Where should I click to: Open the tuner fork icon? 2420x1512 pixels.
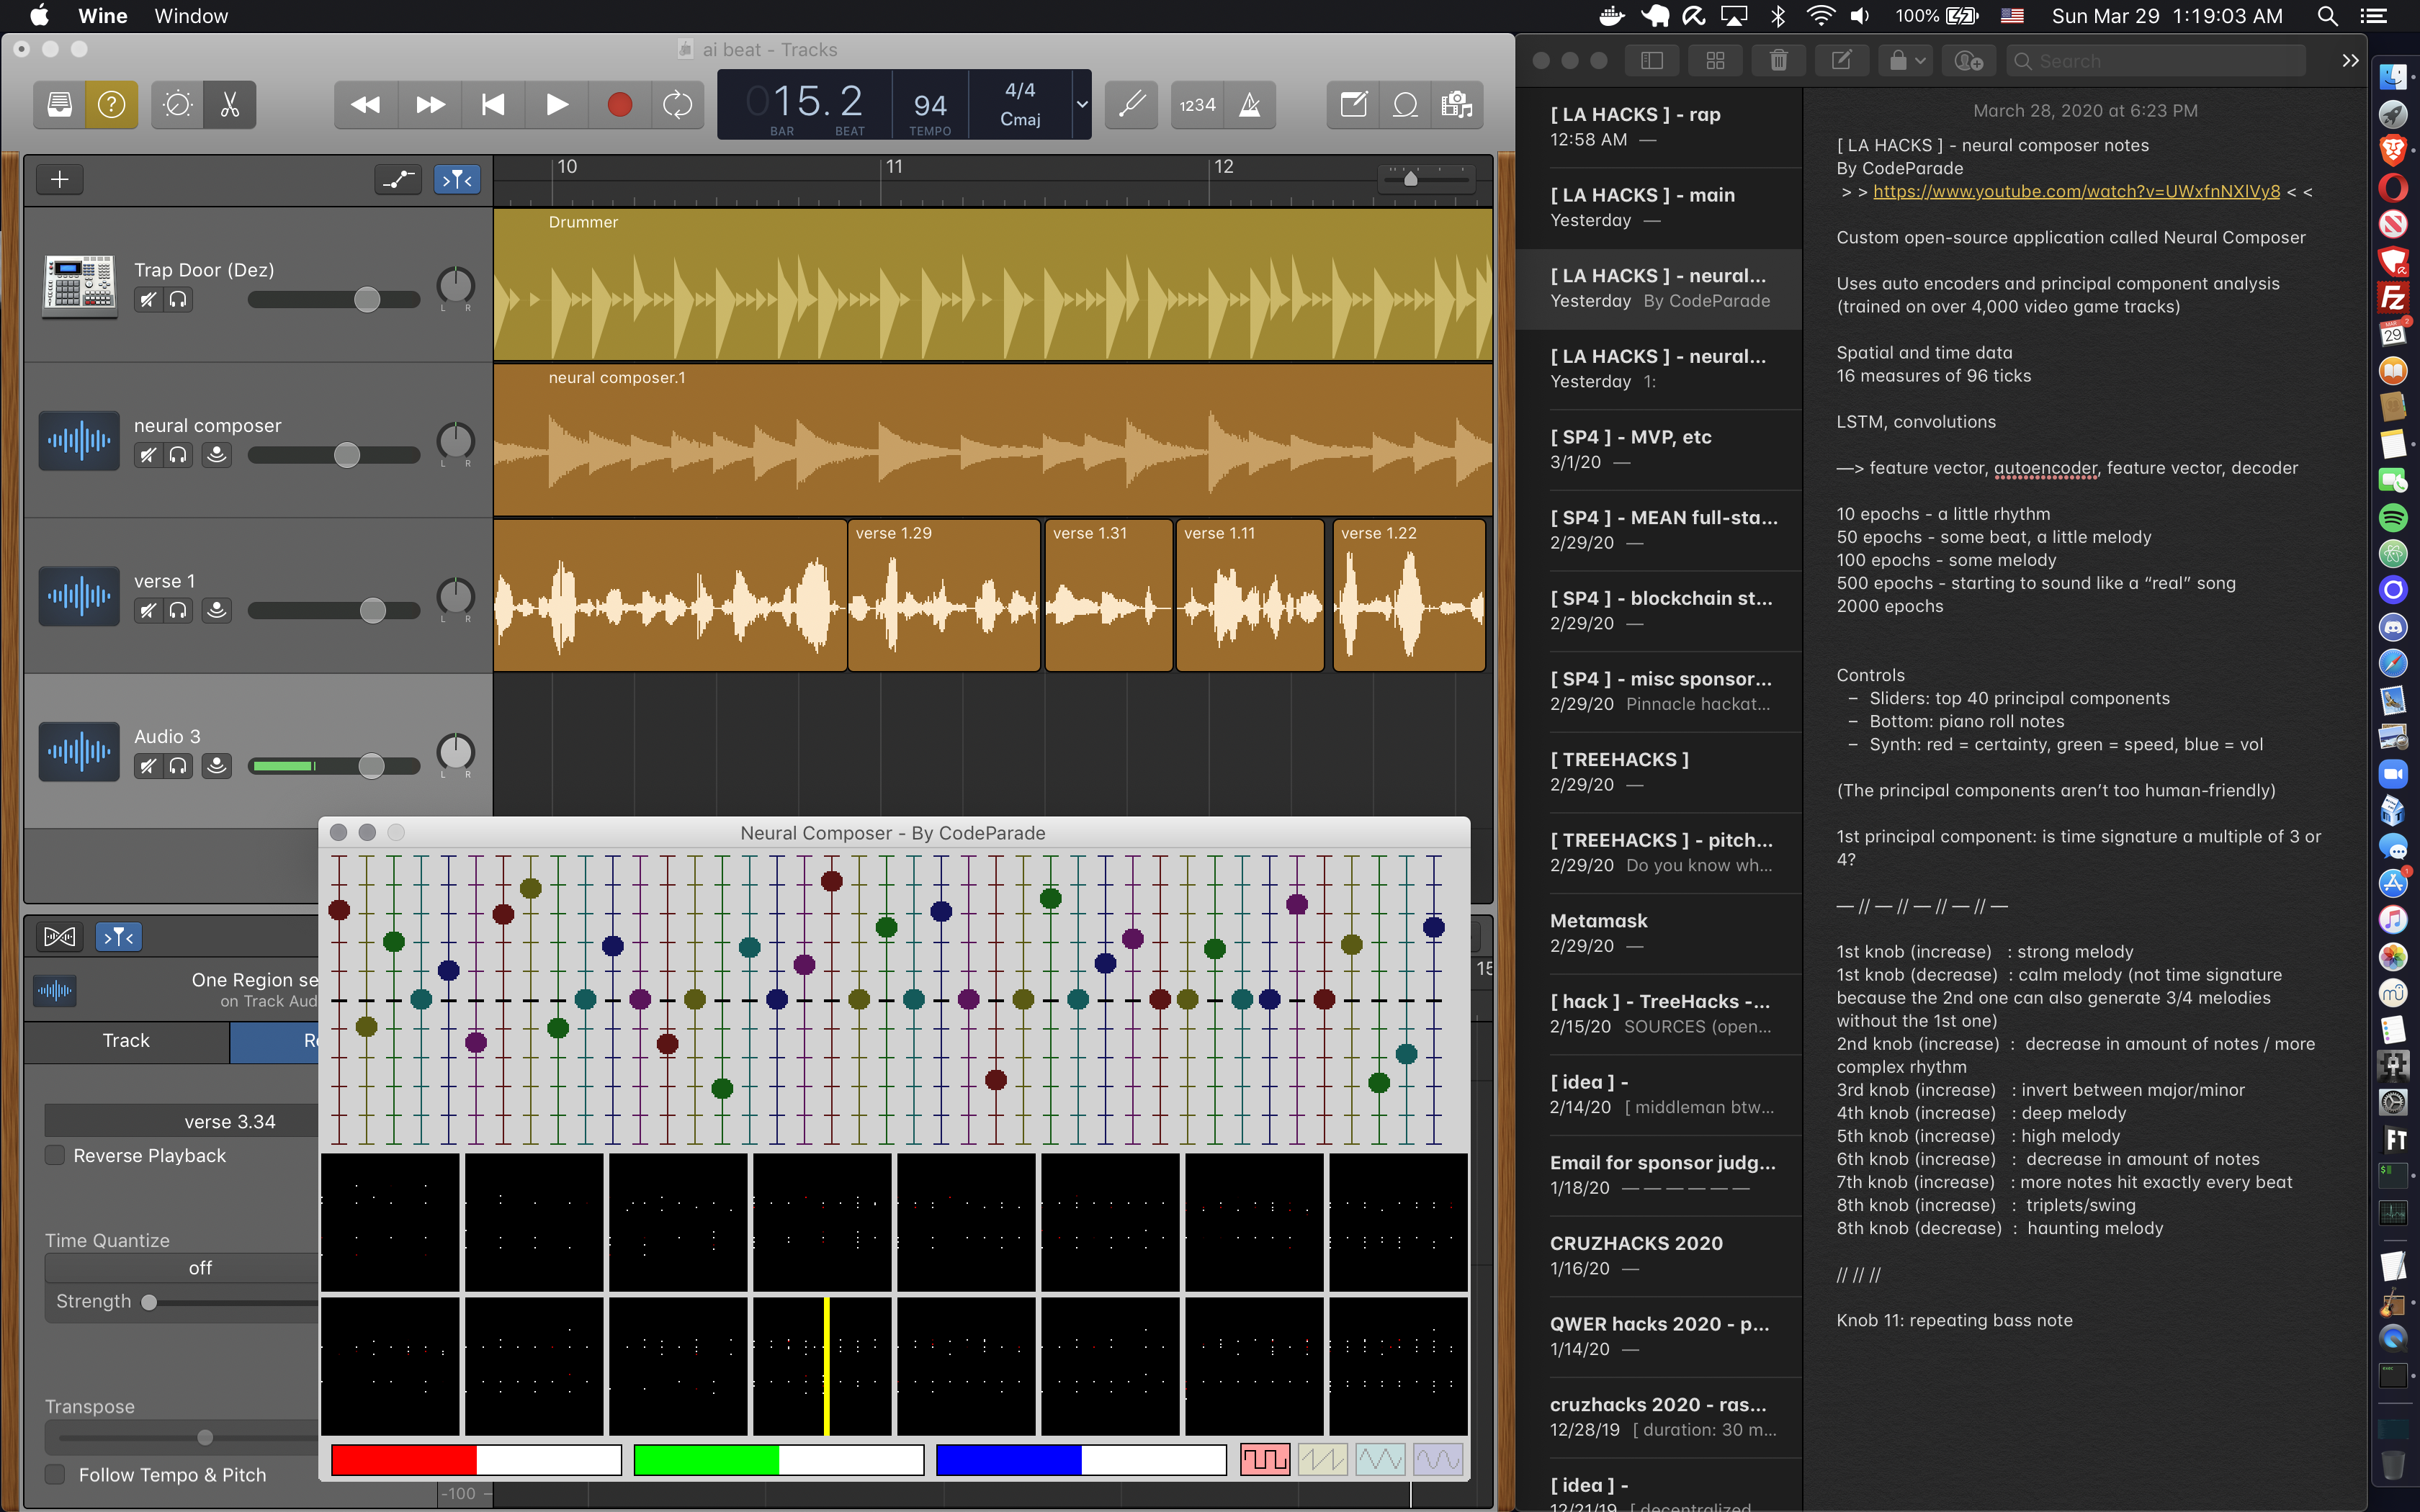(x=1131, y=104)
